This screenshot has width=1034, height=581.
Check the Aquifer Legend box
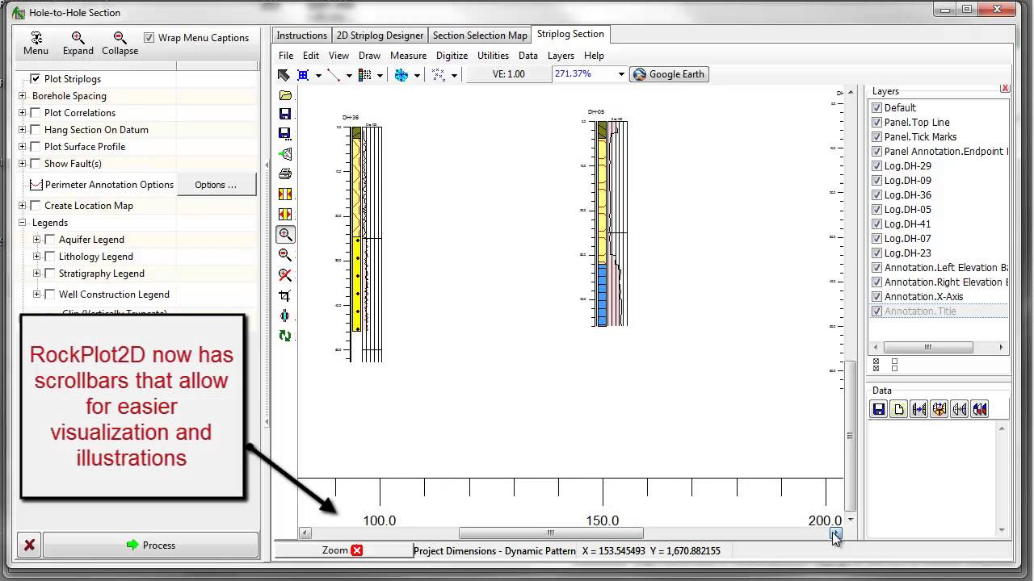click(50, 240)
